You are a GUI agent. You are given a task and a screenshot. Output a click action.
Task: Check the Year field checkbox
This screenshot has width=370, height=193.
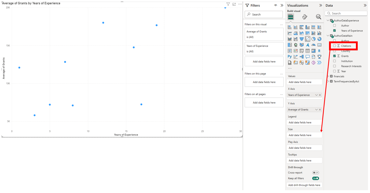pyautogui.click(x=334, y=71)
